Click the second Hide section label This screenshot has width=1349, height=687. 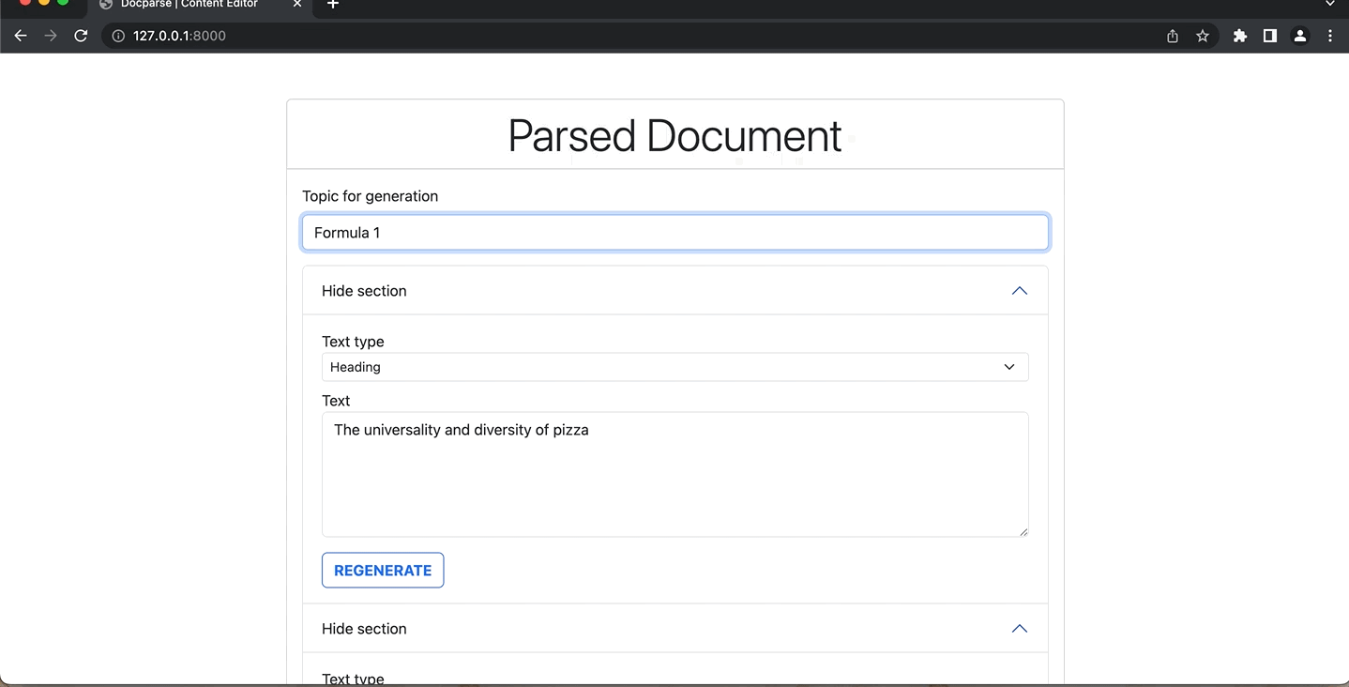(364, 628)
